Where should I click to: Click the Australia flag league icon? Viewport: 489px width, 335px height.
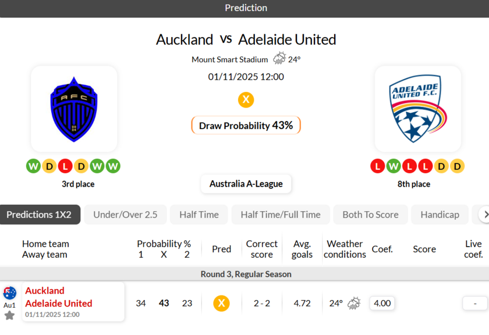(9, 293)
